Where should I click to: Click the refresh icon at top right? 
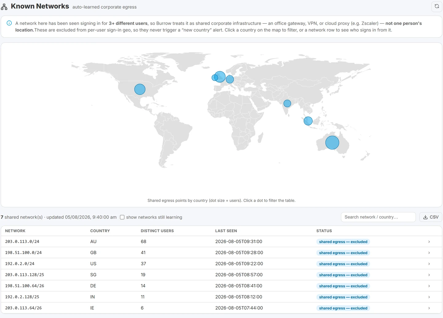(x=437, y=6)
